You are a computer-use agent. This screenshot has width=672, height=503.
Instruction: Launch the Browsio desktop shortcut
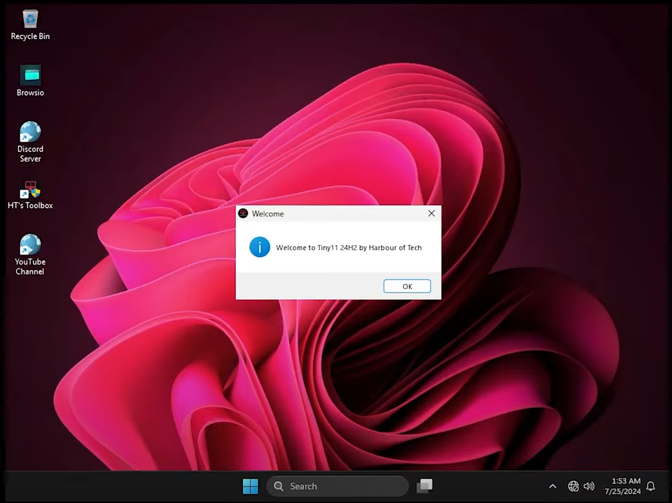30,75
